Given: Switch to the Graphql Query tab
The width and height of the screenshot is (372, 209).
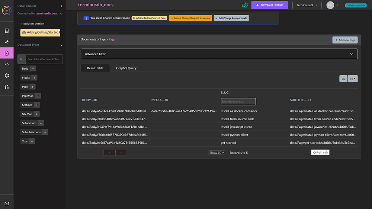Looking at the screenshot, I should [x=126, y=68].
